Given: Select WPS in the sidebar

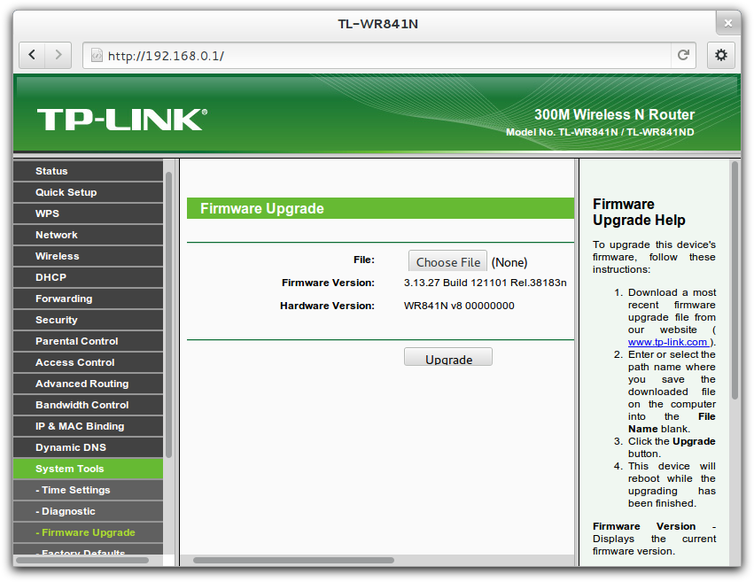Looking at the screenshot, I should pyautogui.click(x=88, y=213).
